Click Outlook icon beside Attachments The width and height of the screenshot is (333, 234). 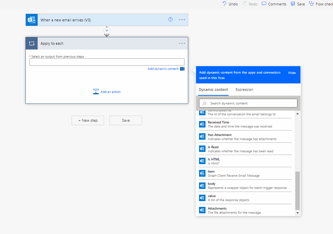(x=202, y=210)
